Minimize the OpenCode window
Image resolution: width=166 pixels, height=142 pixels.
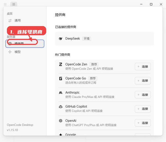pyautogui.click(x=141, y=4)
